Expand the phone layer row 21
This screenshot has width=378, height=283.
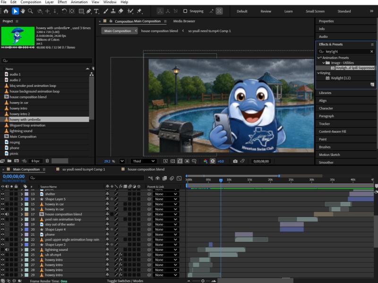22,234
